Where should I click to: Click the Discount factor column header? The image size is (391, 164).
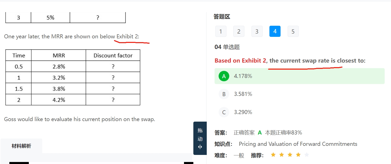pos(113,56)
